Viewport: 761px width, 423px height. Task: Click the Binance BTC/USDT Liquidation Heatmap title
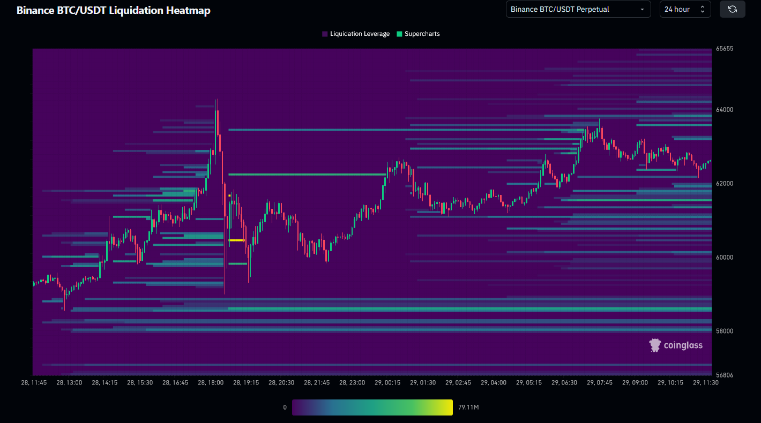113,11
